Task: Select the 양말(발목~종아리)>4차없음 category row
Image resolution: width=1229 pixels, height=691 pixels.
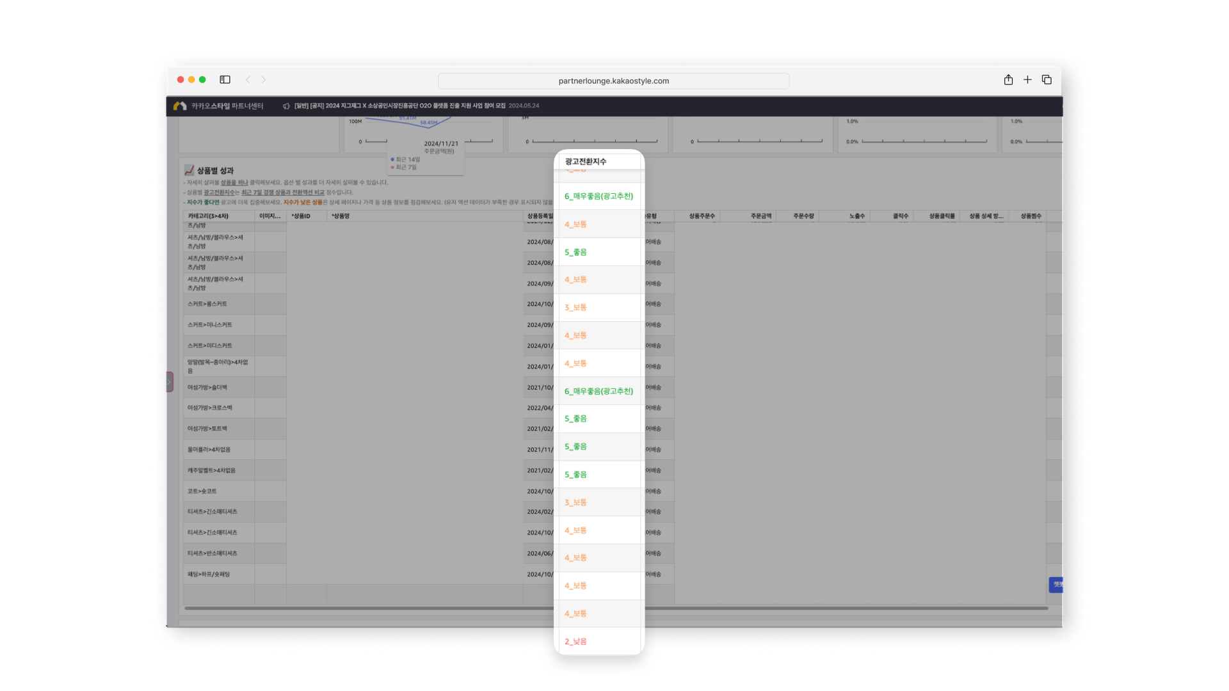Action: pos(219,367)
